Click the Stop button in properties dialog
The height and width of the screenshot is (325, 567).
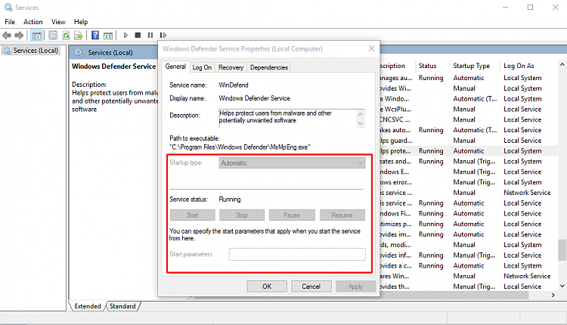point(242,215)
